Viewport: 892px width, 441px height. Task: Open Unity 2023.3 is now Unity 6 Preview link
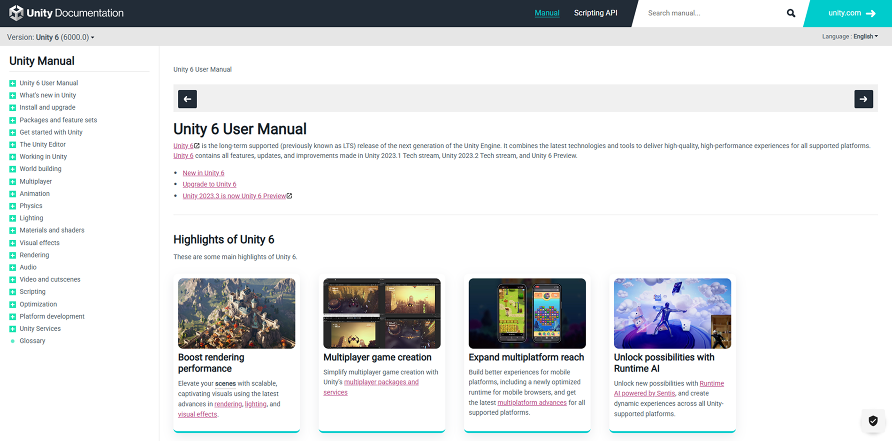coord(234,196)
